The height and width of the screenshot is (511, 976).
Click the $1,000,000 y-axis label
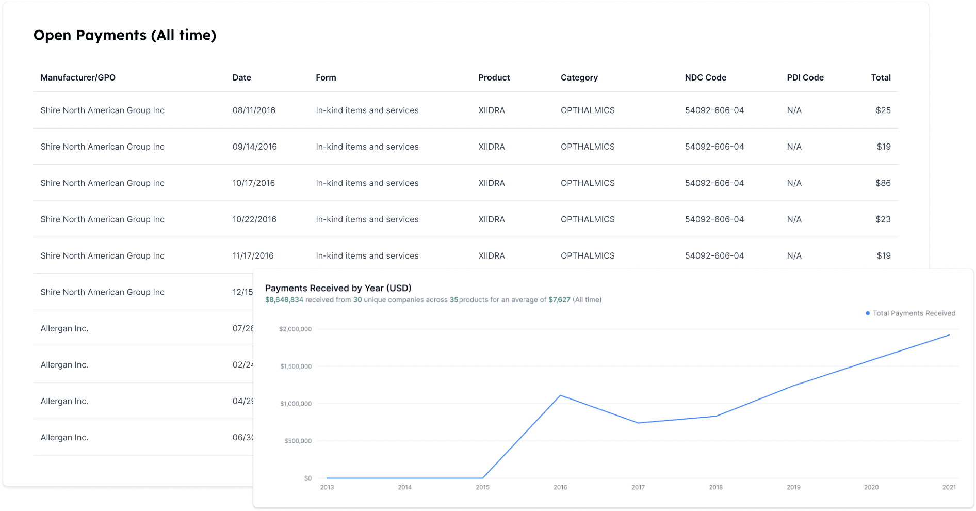pyautogui.click(x=296, y=404)
